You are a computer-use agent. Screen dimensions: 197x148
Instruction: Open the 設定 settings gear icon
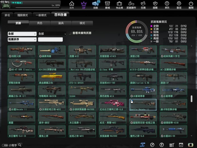(x=179, y=5)
